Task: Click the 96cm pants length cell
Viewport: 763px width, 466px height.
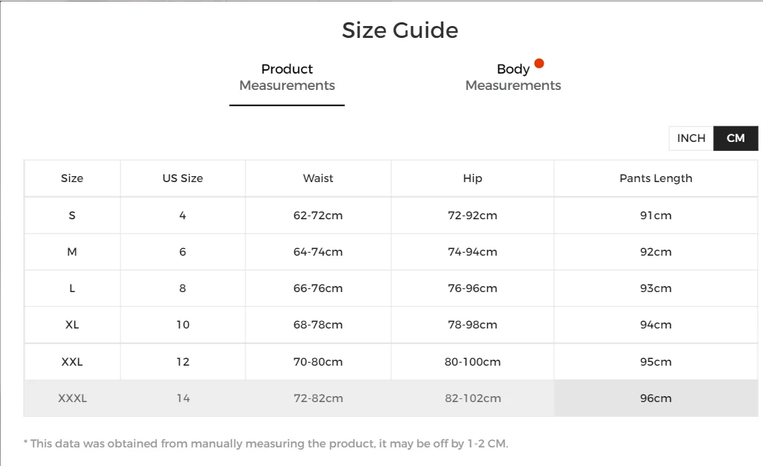Action: 655,398
